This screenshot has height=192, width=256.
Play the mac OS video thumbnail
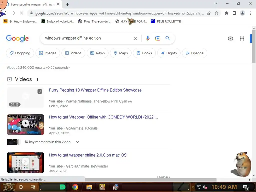(x=25, y=162)
